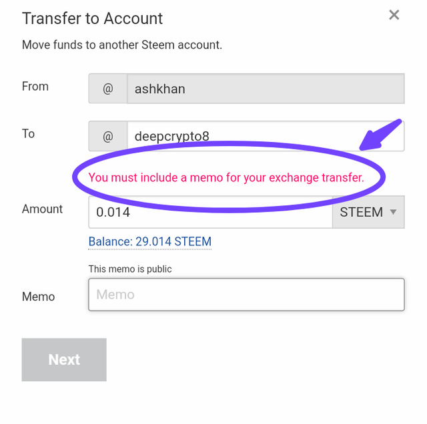Click the @ symbol beside ashkhan
Image resolution: width=427 pixels, height=424 pixels.
tap(108, 89)
